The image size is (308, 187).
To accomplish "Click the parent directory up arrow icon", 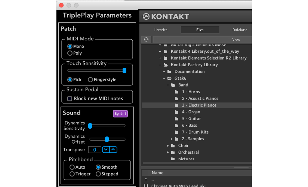I will 145,180.
